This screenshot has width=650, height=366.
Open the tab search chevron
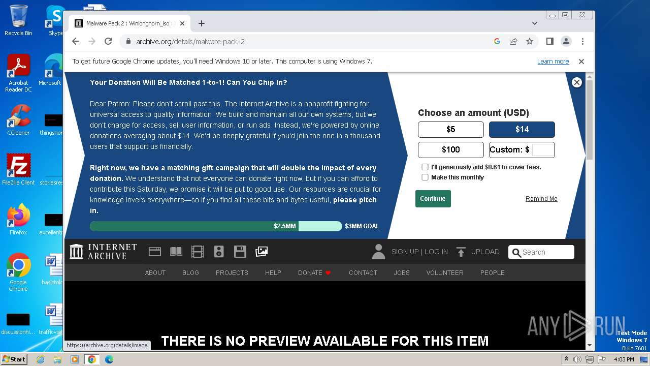[x=535, y=23]
